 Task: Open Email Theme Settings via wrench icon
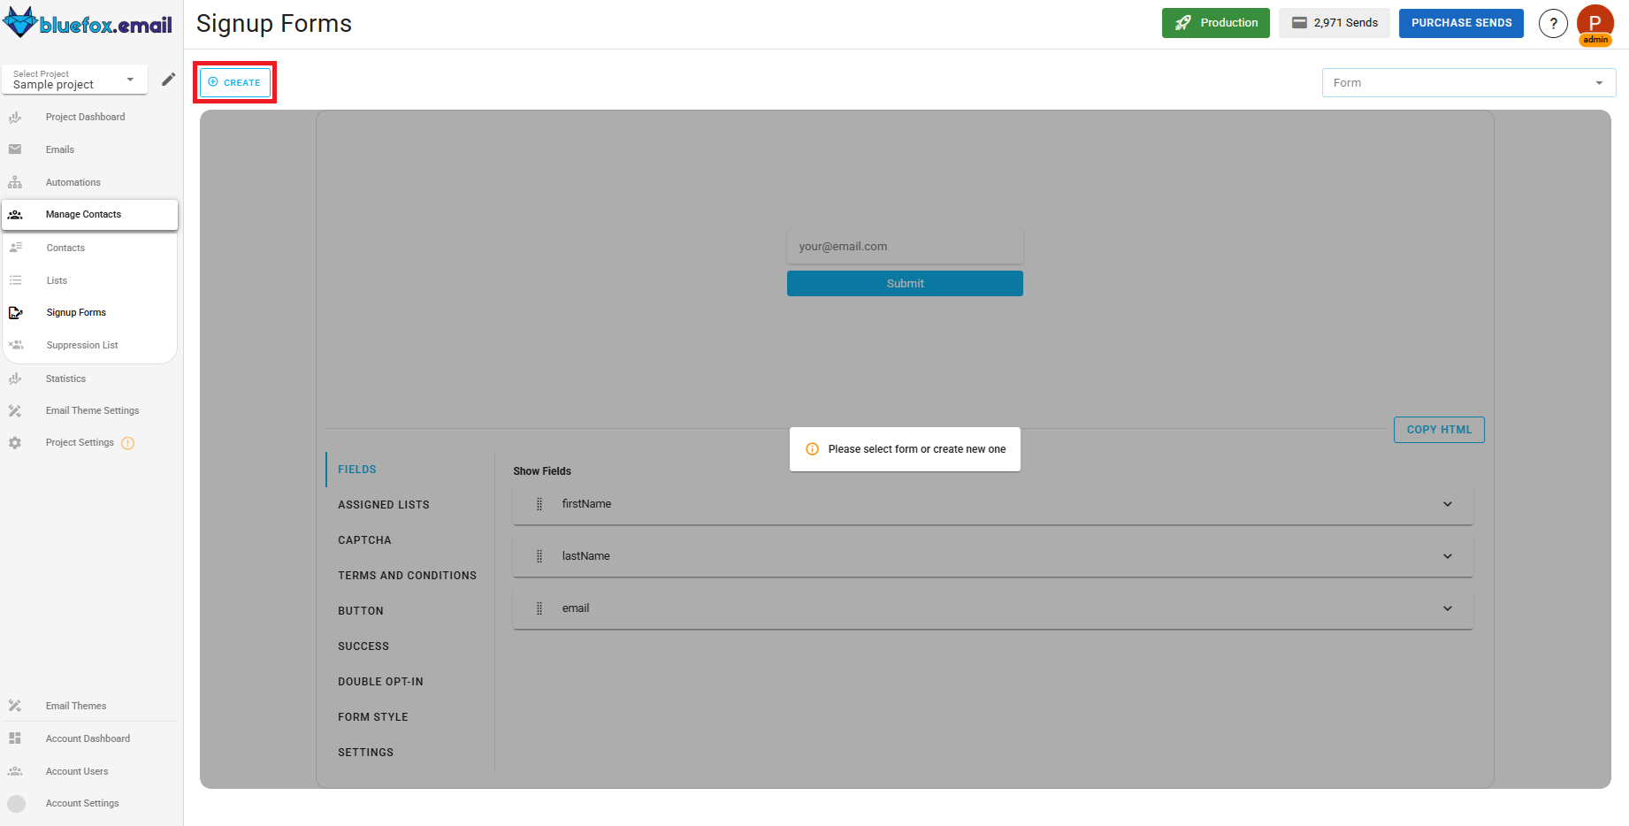pyautogui.click(x=15, y=409)
